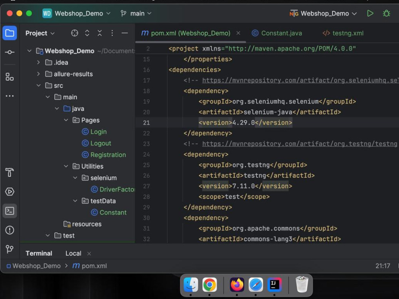Open Finder from the Dock
The image size is (399, 299).
(x=191, y=285)
